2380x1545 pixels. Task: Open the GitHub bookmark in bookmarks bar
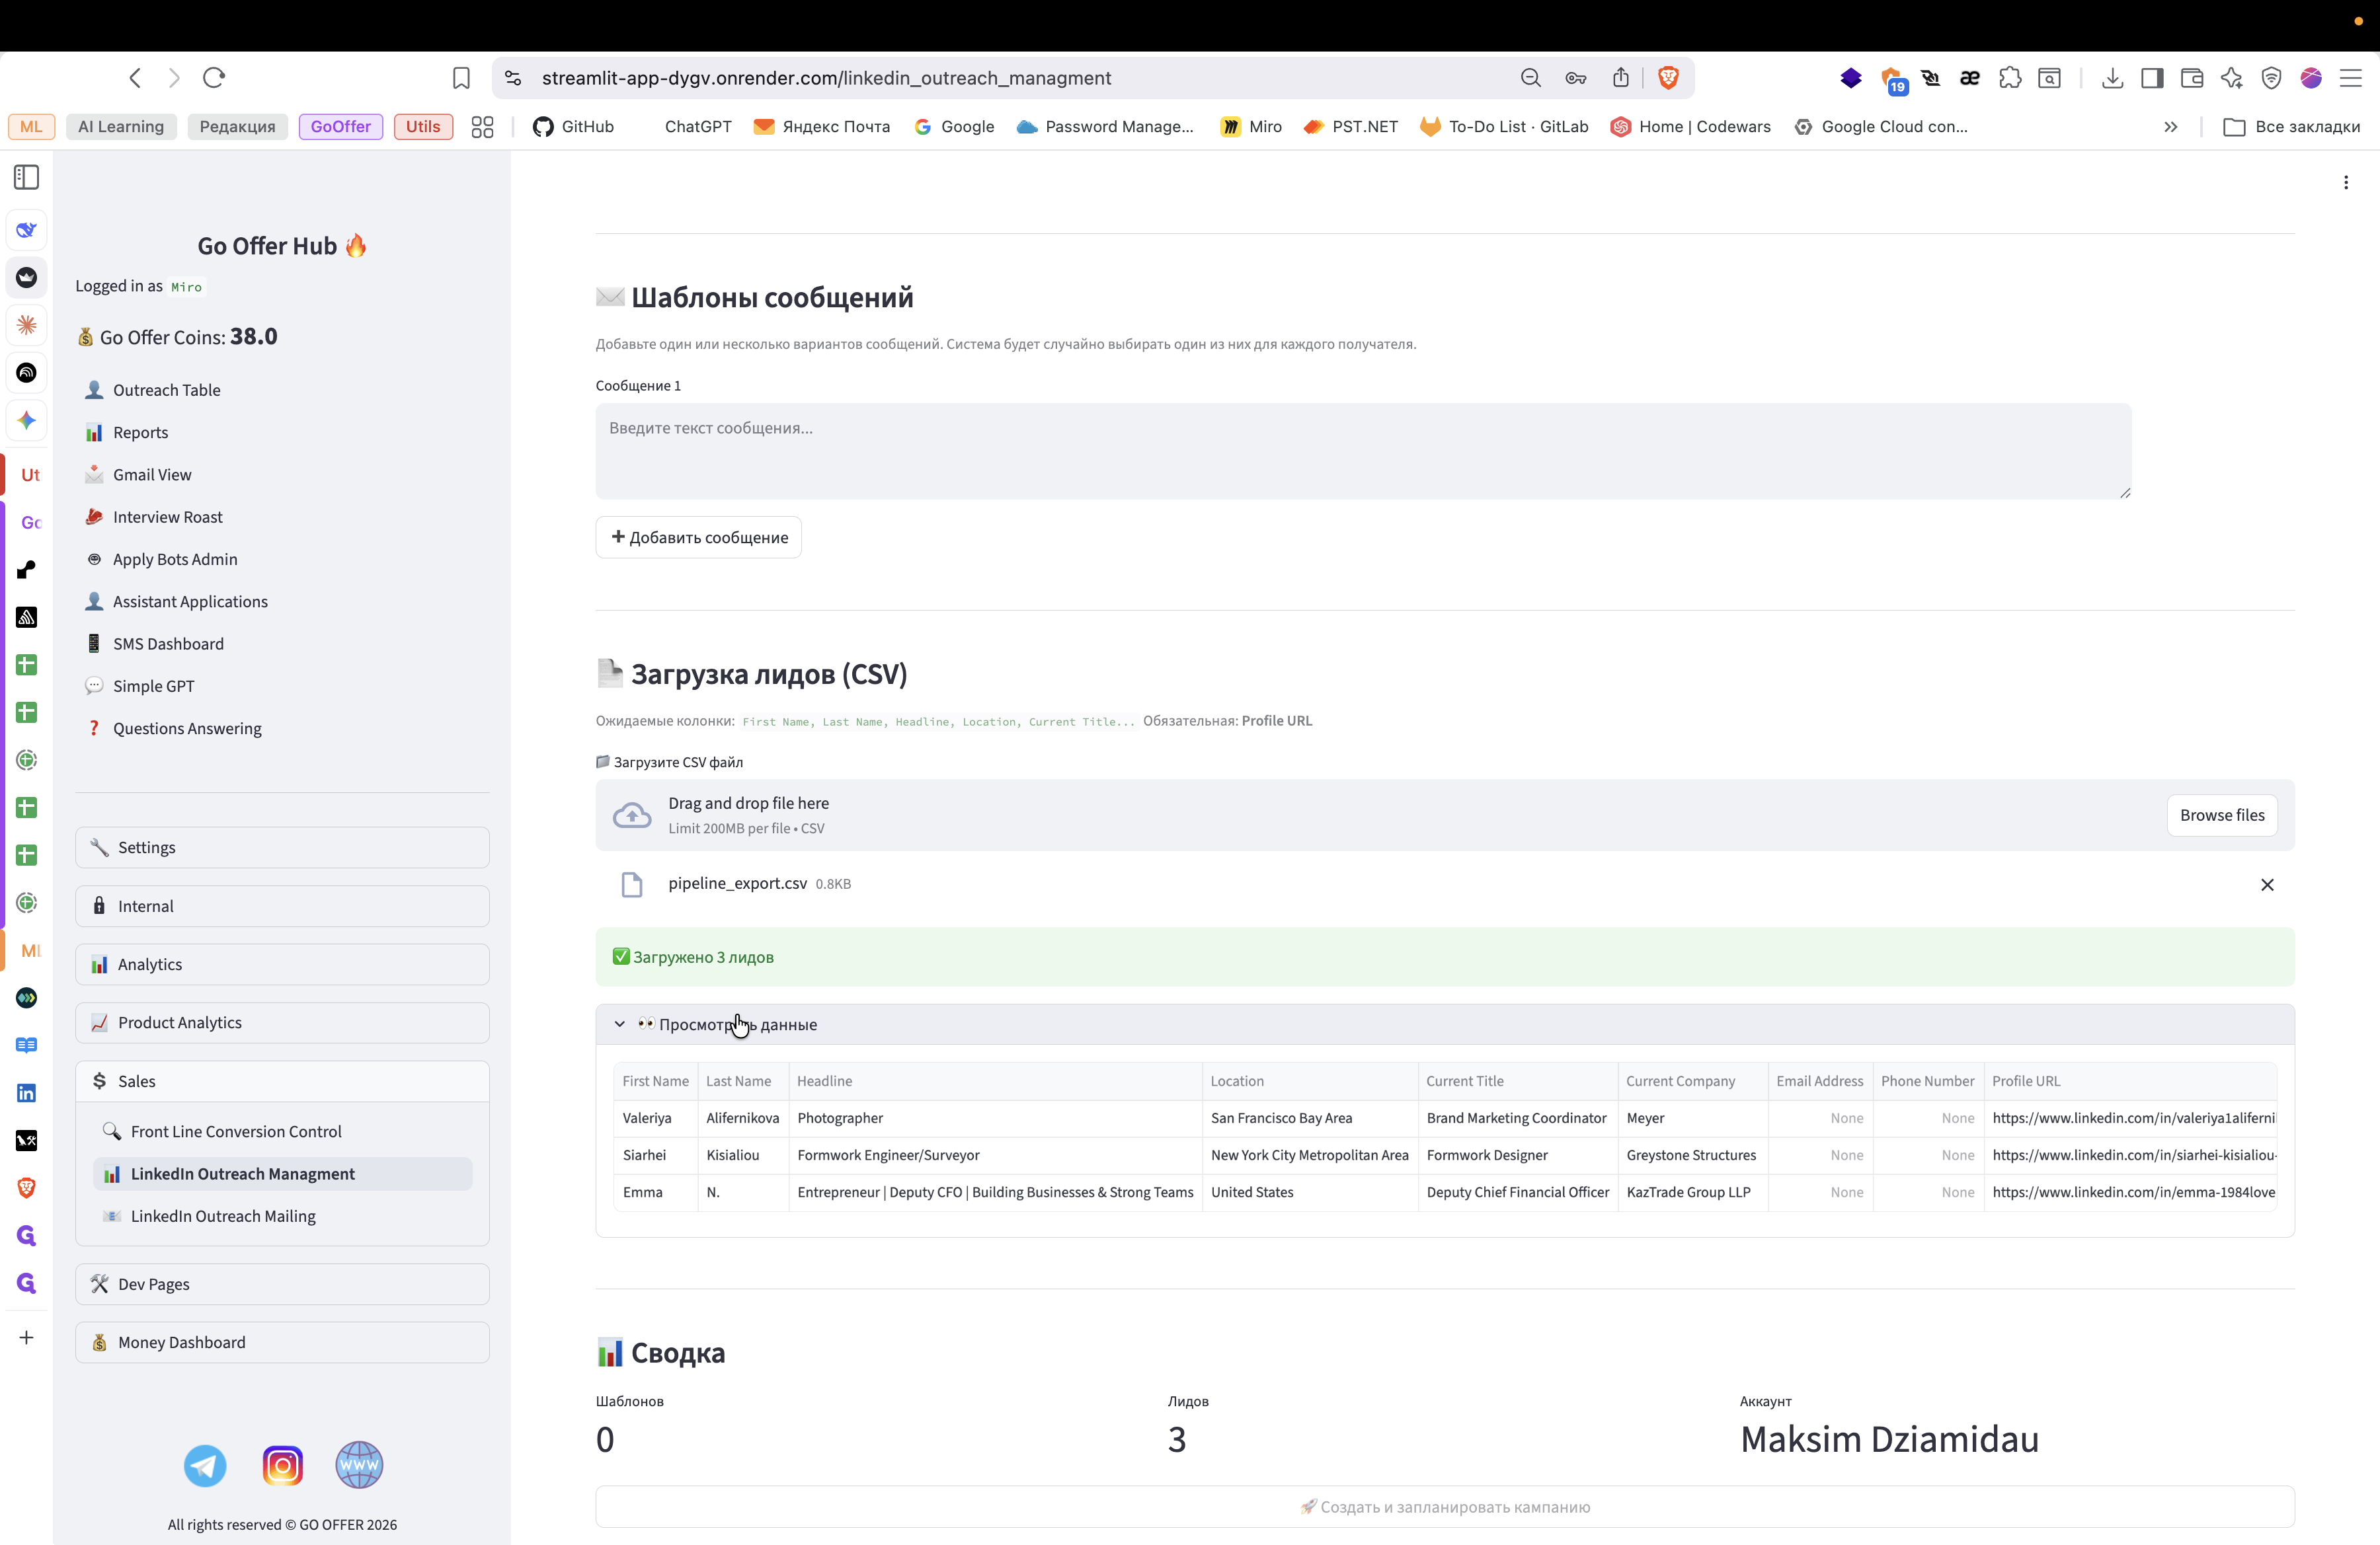click(574, 127)
